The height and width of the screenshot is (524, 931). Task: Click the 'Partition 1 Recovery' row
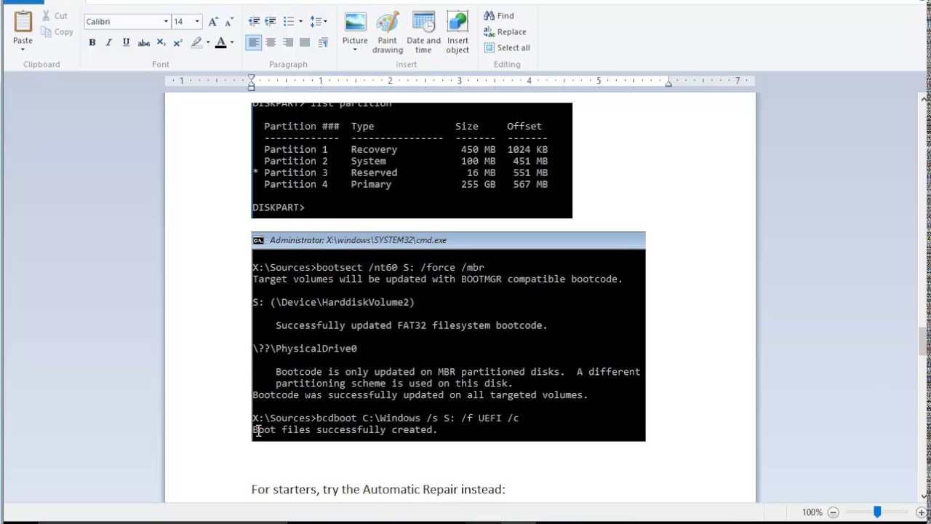click(406, 149)
